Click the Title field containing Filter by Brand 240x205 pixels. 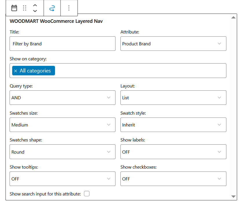[62, 44]
